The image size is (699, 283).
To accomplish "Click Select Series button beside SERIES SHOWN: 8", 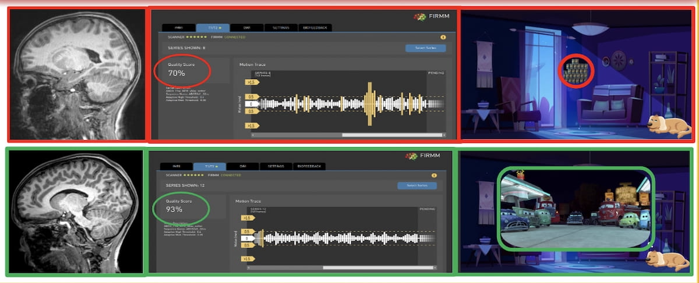I will coord(426,48).
